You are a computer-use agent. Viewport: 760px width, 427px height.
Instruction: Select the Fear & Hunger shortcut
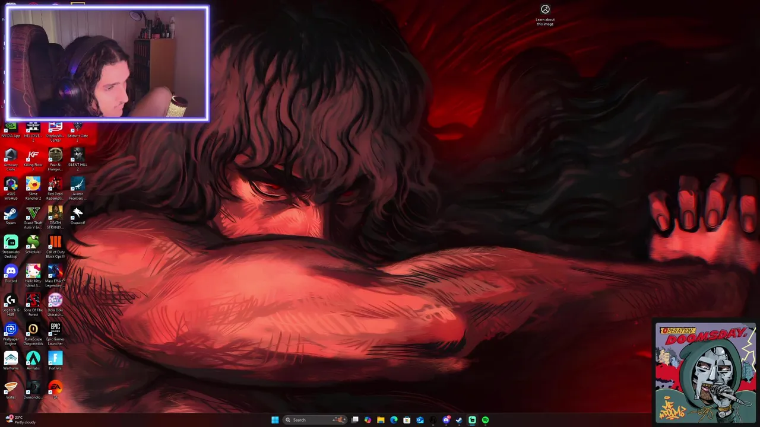point(55,160)
